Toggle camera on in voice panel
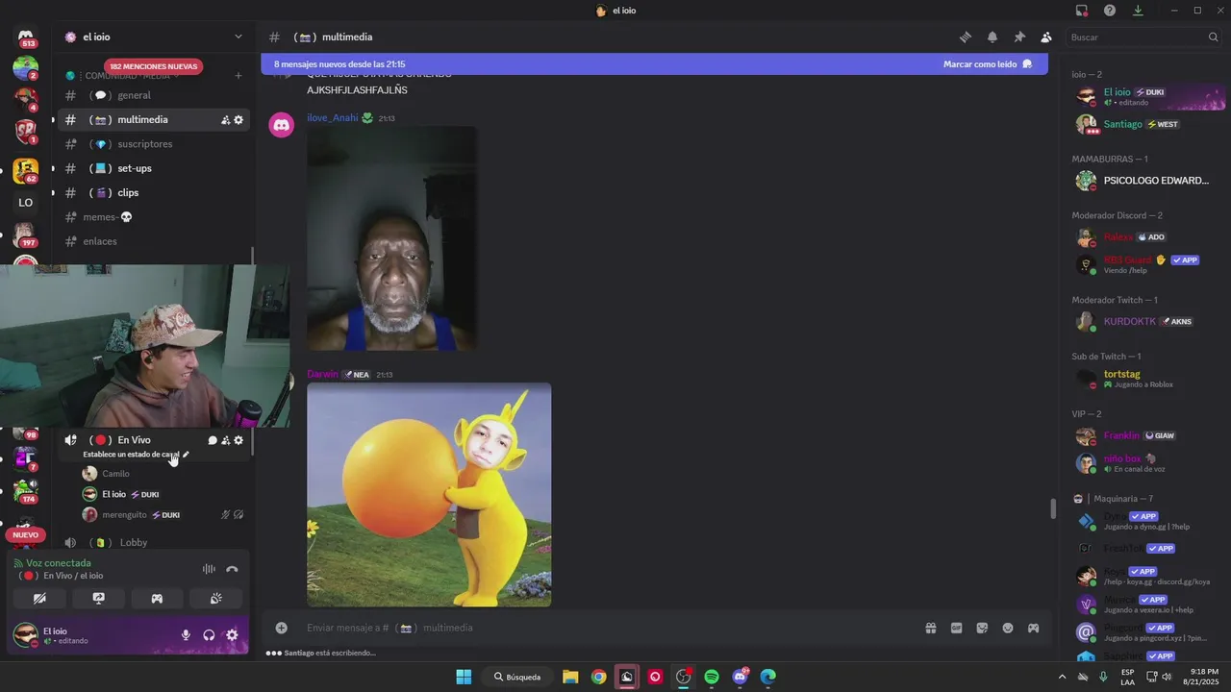The height and width of the screenshot is (692, 1231). click(x=39, y=598)
